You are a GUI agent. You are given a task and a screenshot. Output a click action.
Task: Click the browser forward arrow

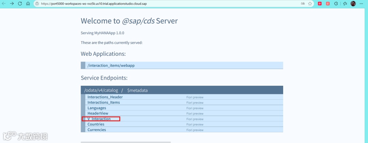pos(12,4)
